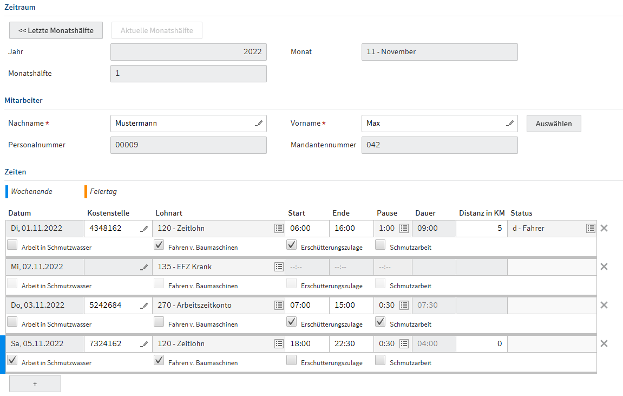This screenshot has width=623, height=396.
Task: Delete the Di, 01.11.2022 row
Action: [x=604, y=228]
